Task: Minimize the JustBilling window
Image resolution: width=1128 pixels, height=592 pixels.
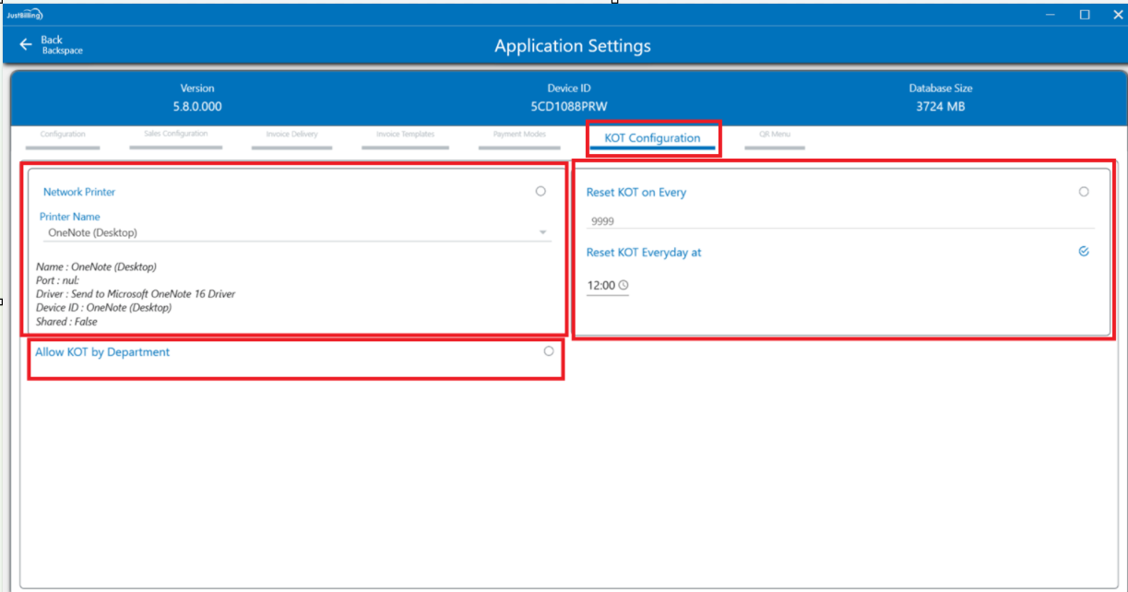Action: click(x=1051, y=15)
